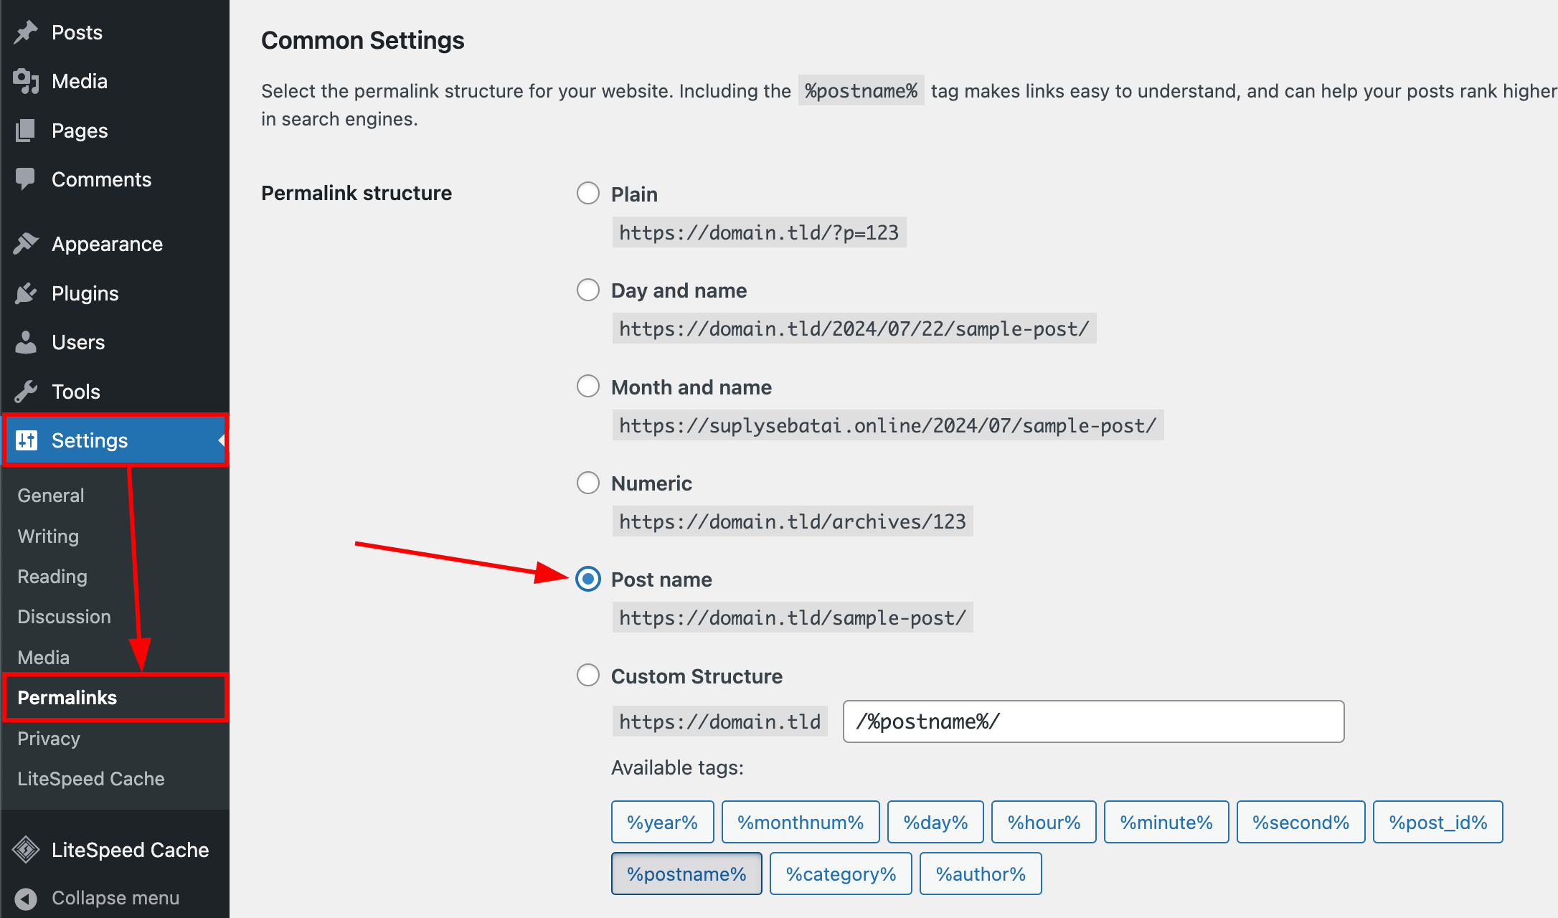This screenshot has width=1558, height=918.
Task: Click the Comments speech bubble icon
Action: click(x=26, y=179)
